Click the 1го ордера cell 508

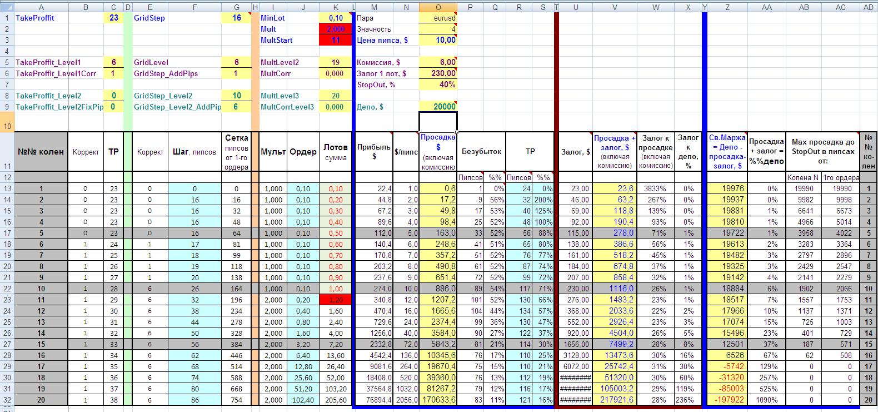tap(840, 355)
